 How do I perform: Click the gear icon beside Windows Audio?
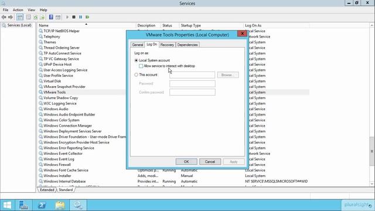click(40, 109)
